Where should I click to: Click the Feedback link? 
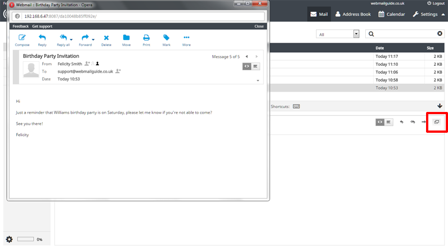pos(21,26)
